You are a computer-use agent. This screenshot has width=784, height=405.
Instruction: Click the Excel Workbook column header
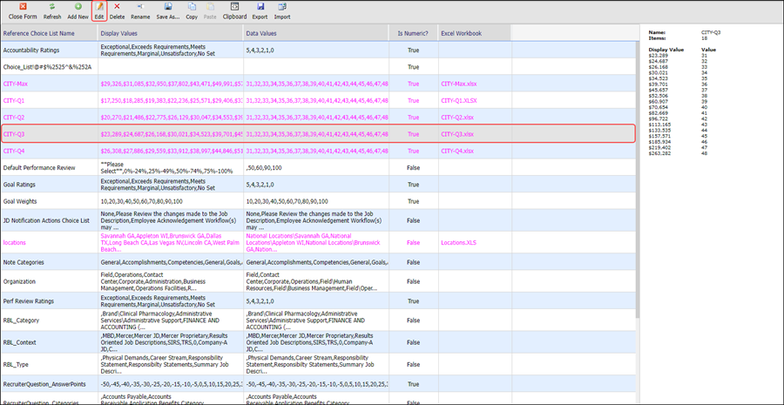pyautogui.click(x=461, y=33)
